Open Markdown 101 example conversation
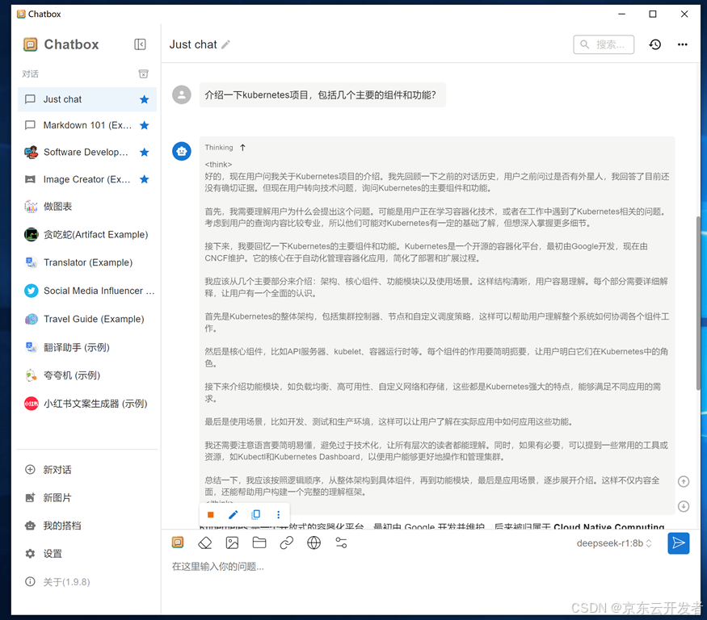707x620 pixels. click(x=87, y=125)
